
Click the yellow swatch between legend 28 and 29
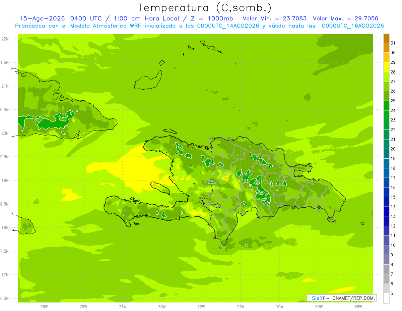(386, 67)
